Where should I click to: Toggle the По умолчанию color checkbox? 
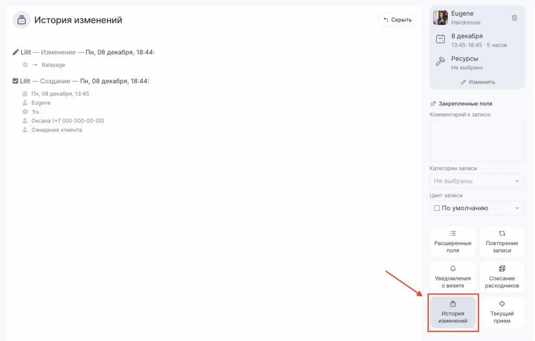point(437,208)
